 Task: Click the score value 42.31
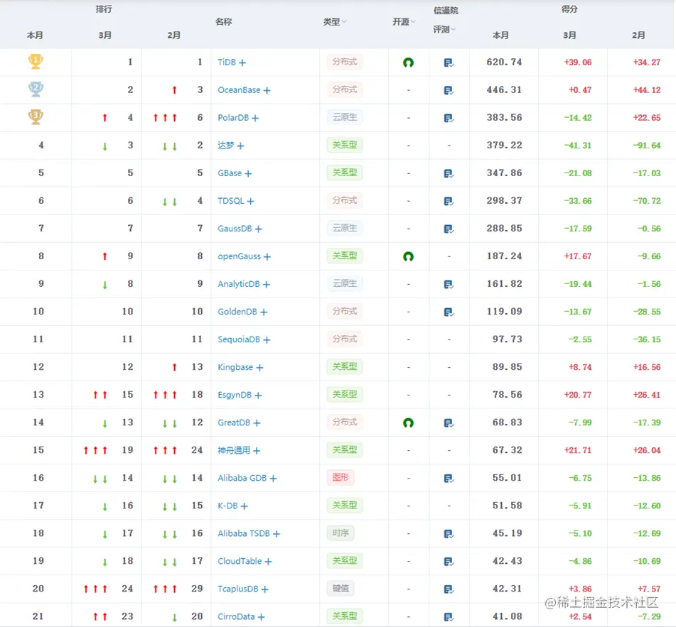[x=508, y=588]
